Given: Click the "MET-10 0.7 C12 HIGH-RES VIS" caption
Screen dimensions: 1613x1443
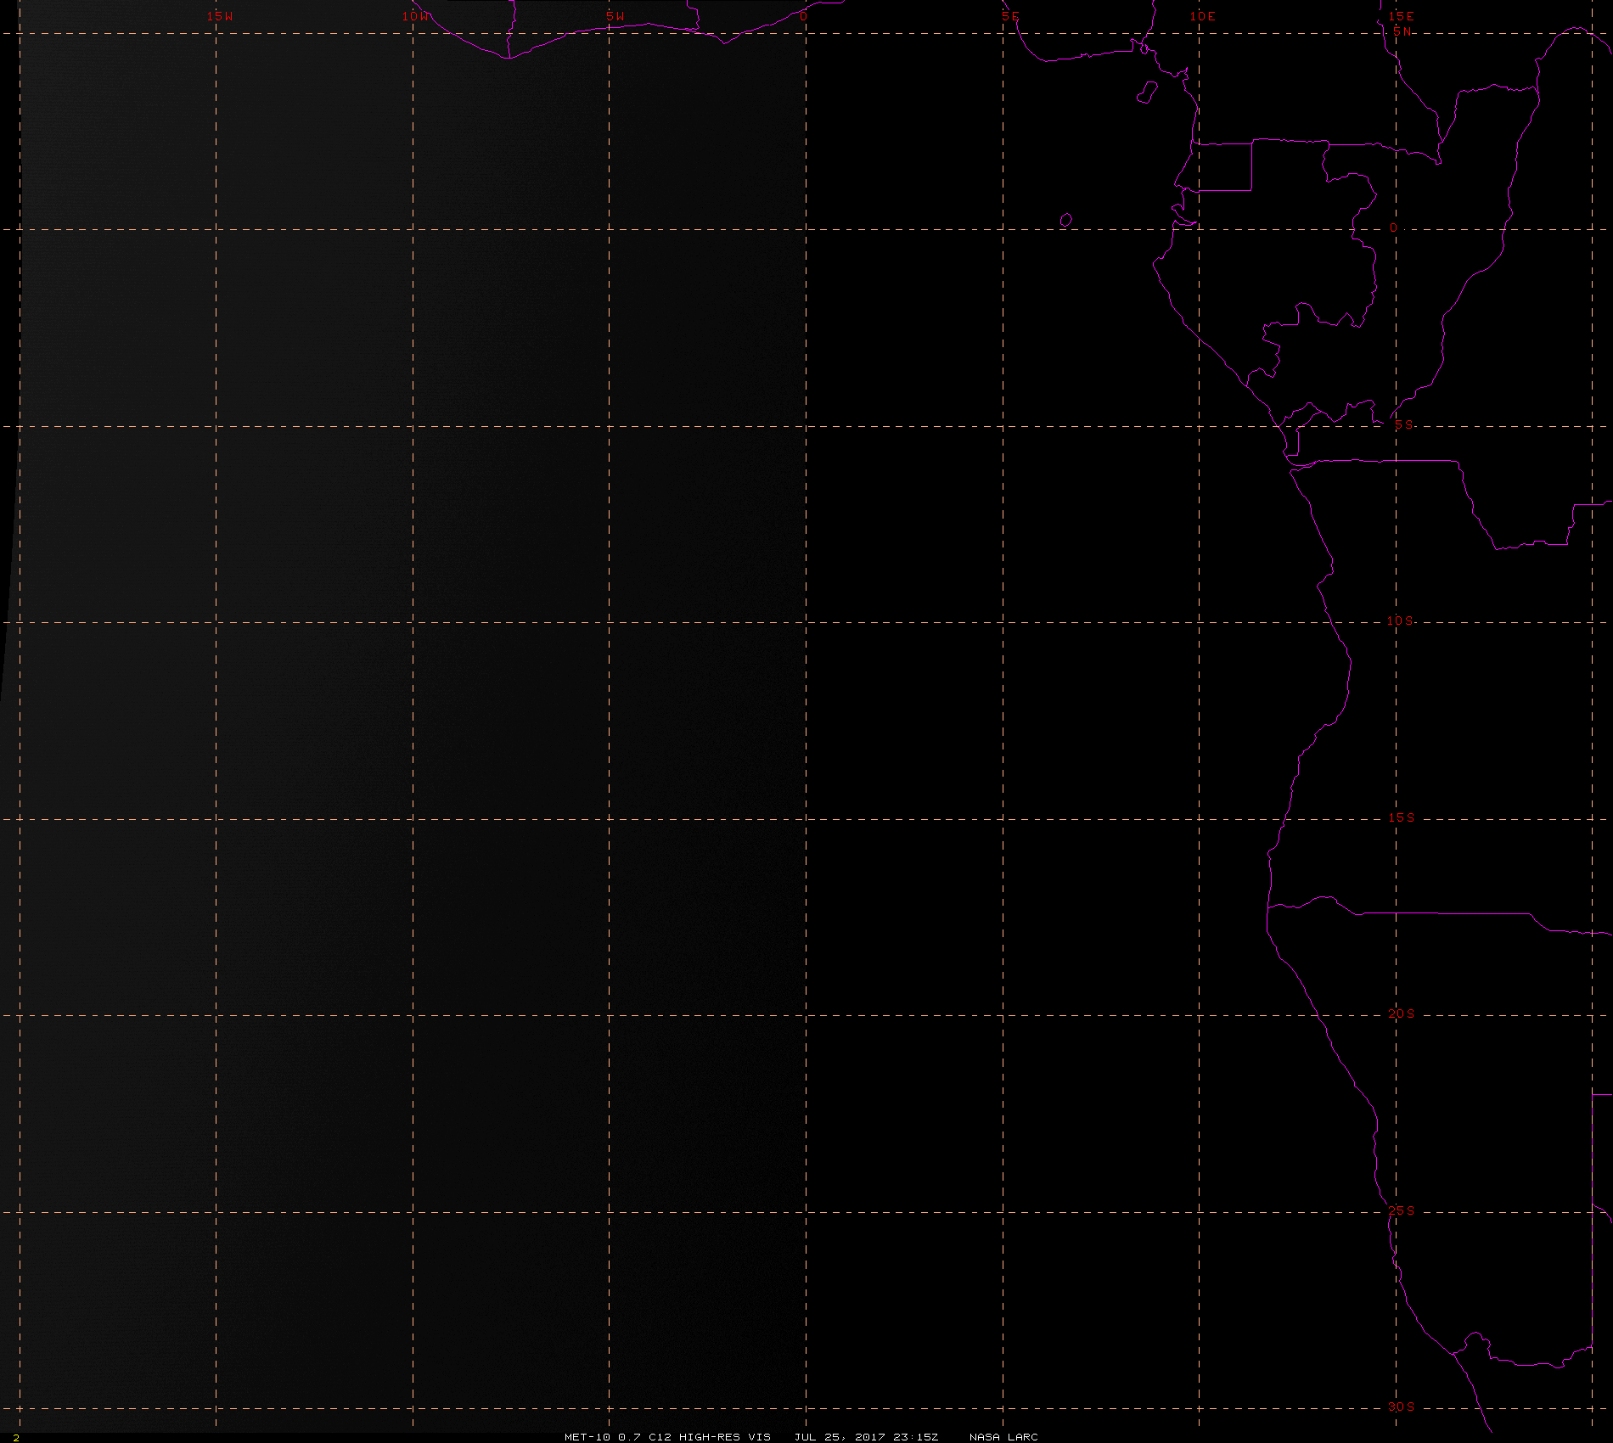Looking at the screenshot, I should (x=667, y=1436).
